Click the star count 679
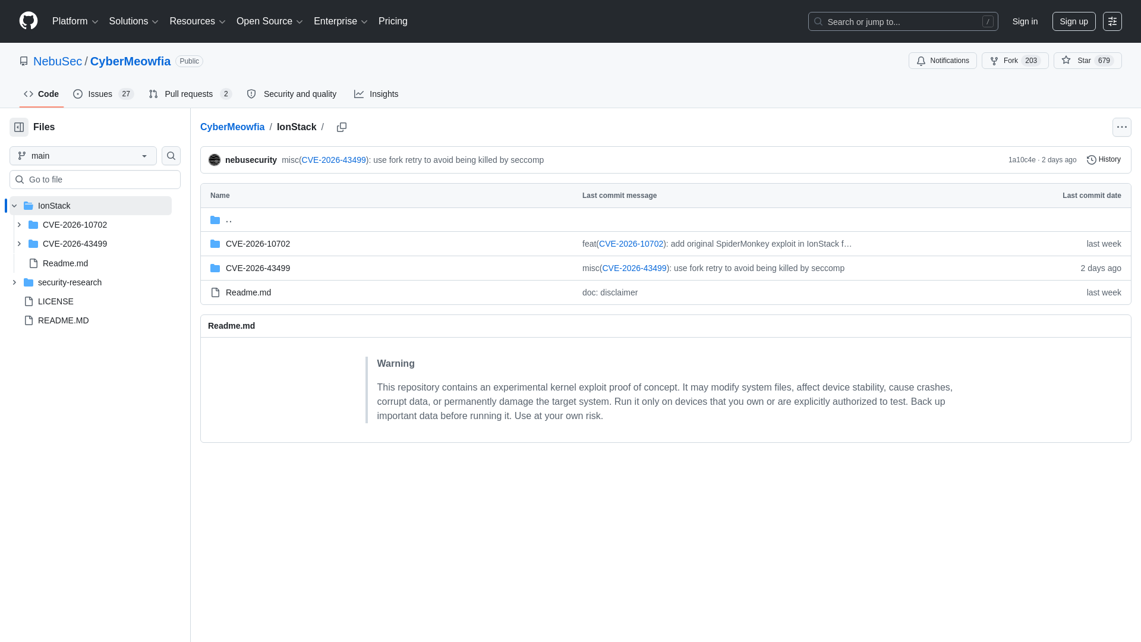This screenshot has height=642, width=1141. pos(1104,61)
